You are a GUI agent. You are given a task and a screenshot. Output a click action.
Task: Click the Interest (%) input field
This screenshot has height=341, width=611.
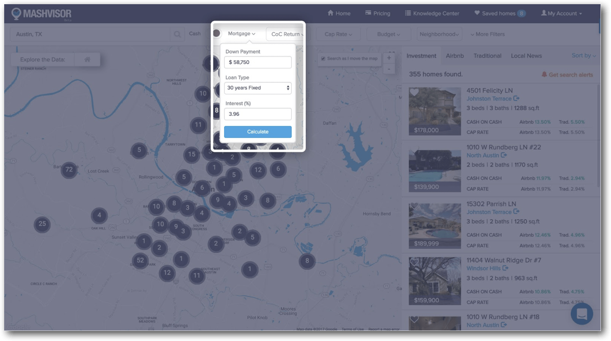(x=258, y=114)
